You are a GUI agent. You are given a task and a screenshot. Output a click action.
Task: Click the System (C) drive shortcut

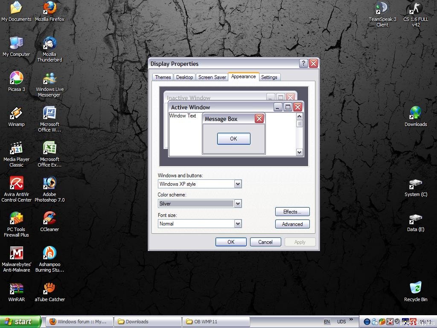pos(416,187)
